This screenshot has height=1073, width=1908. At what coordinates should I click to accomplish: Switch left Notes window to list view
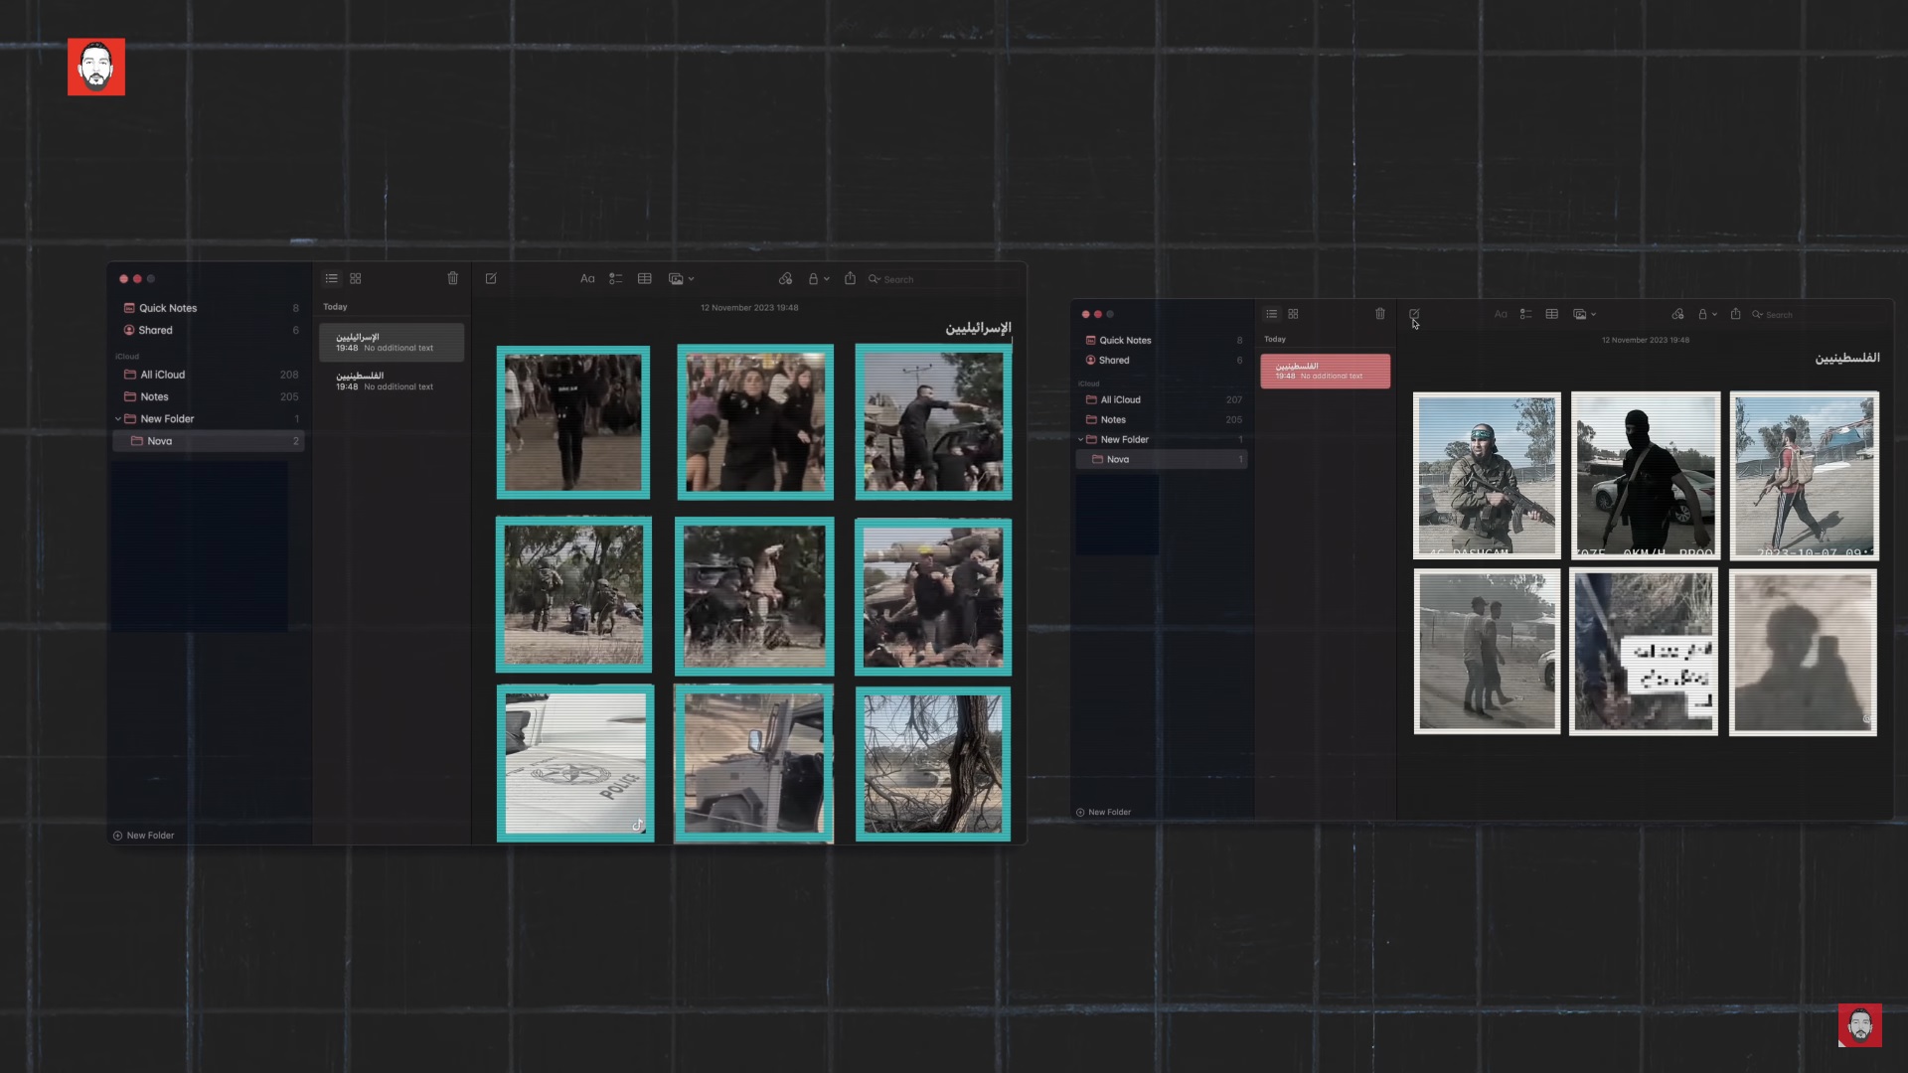pyautogui.click(x=332, y=279)
